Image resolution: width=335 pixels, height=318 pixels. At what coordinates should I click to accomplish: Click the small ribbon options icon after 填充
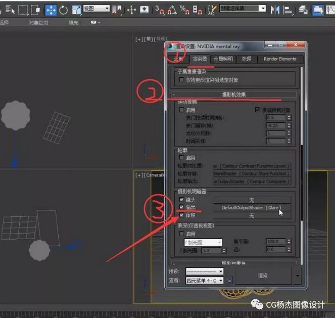coord(95,22)
